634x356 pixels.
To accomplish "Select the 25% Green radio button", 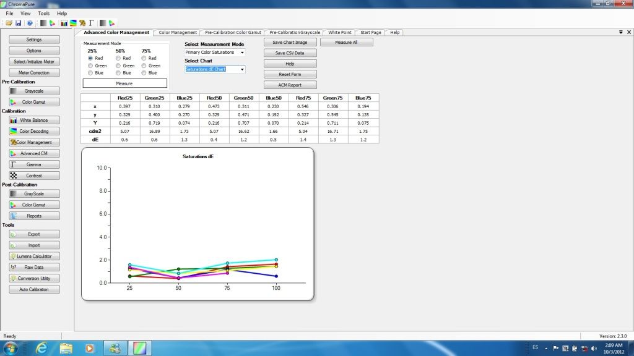I will (90, 66).
